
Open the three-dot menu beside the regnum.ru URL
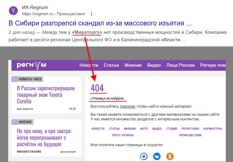pyautogui.click(x=92, y=14)
